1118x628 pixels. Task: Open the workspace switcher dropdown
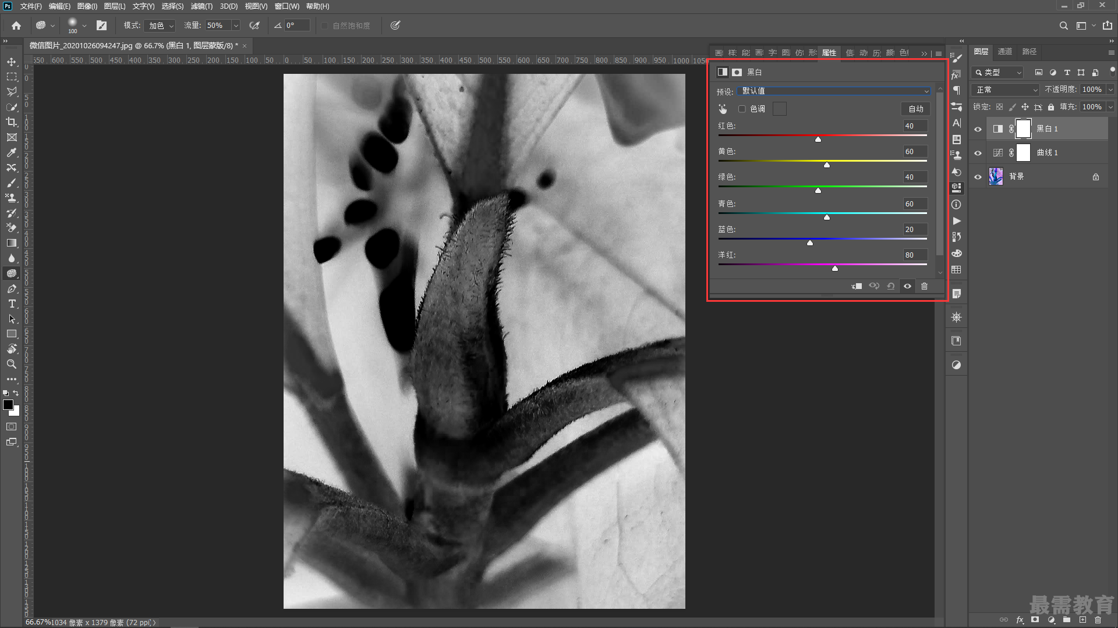(1085, 26)
